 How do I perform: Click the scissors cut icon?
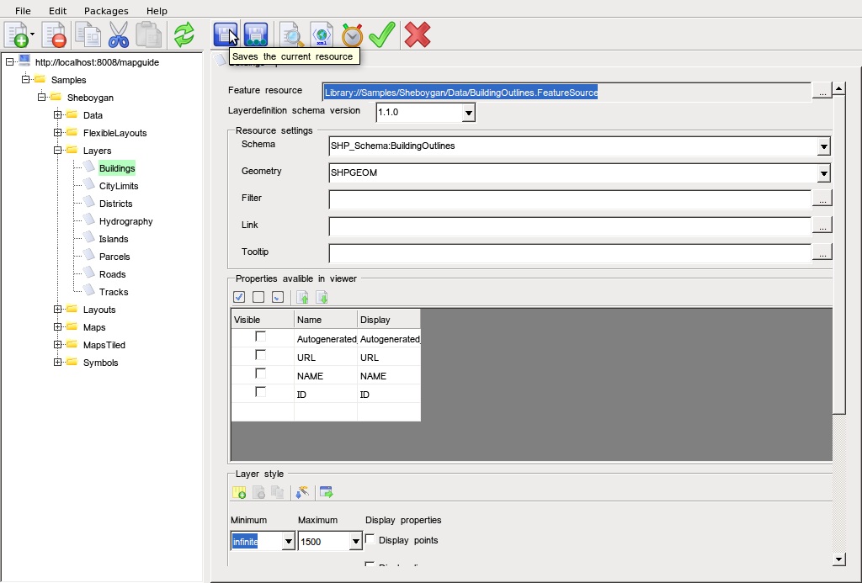[119, 35]
